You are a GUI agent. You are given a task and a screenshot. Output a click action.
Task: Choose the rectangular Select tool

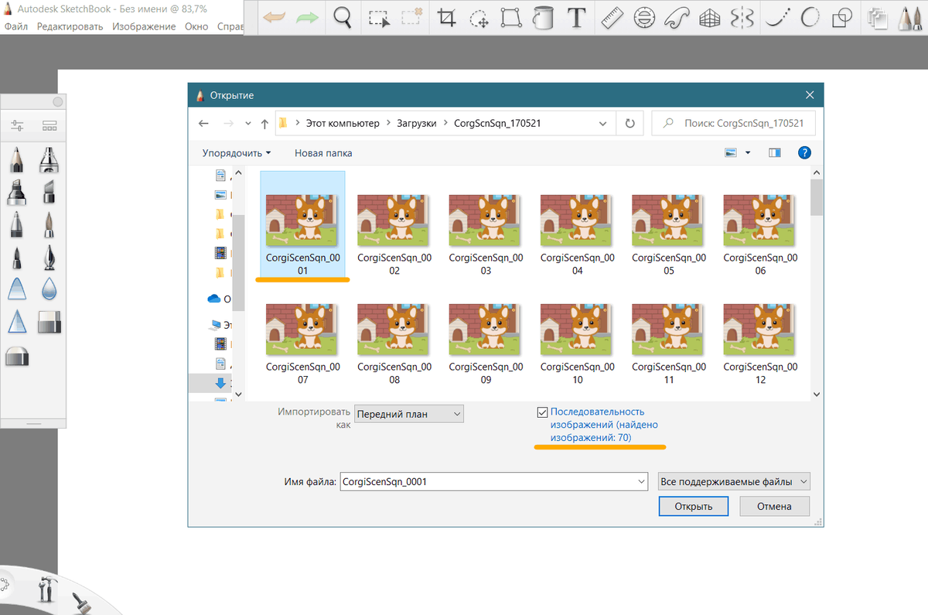pyautogui.click(x=378, y=17)
